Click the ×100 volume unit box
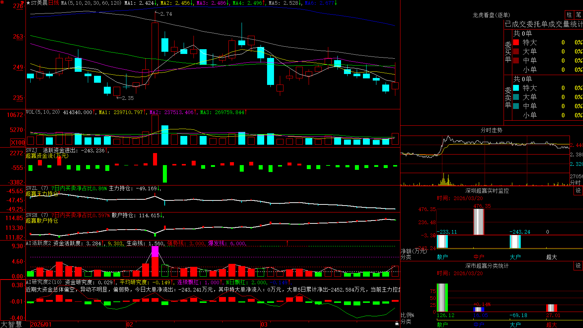Screen dimensions: 583x328 click(17, 142)
